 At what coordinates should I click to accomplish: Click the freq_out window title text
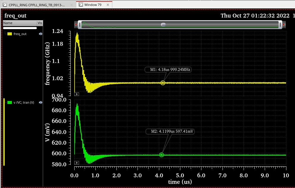pyautogui.click(x=15, y=16)
